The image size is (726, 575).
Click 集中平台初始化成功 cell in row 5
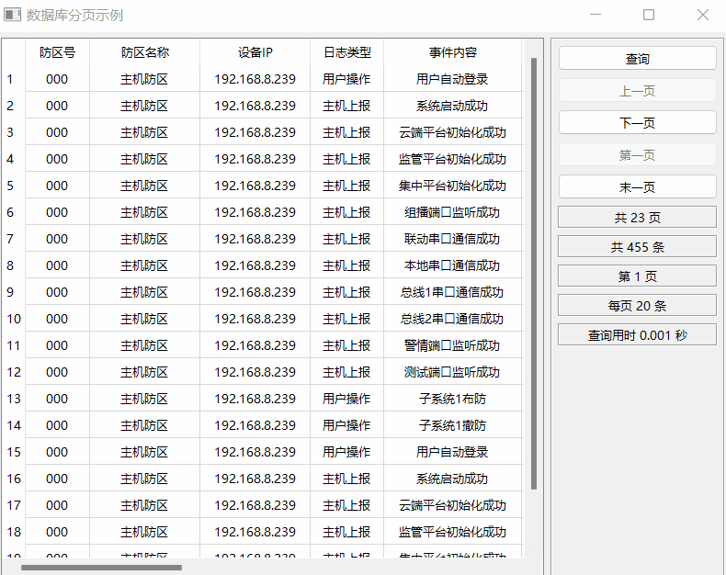tap(452, 186)
